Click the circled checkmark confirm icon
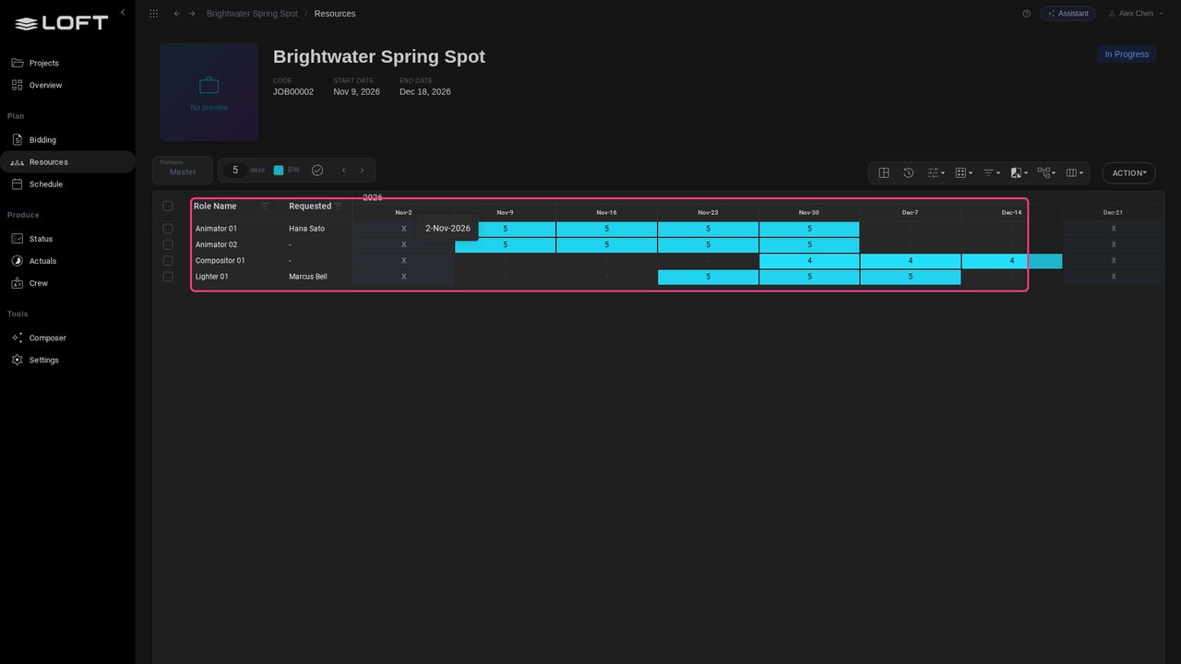This screenshot has height=664, width=1181. (x=317, y=171)
